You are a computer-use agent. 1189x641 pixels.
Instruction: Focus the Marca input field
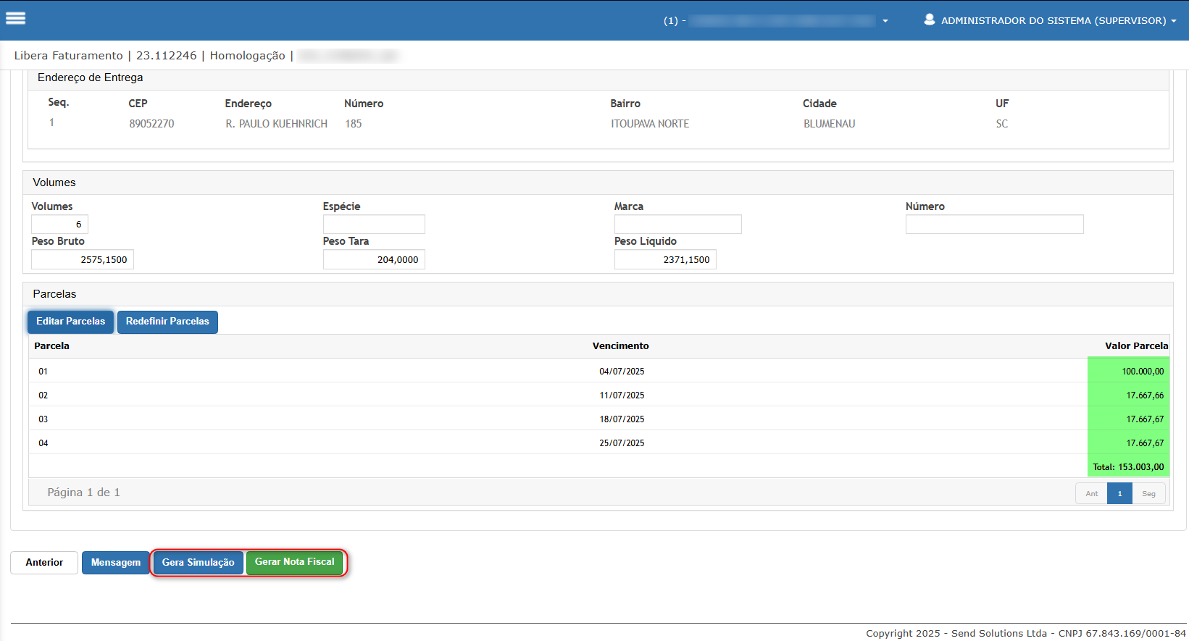pyautogui.click(x=678, y=225)
